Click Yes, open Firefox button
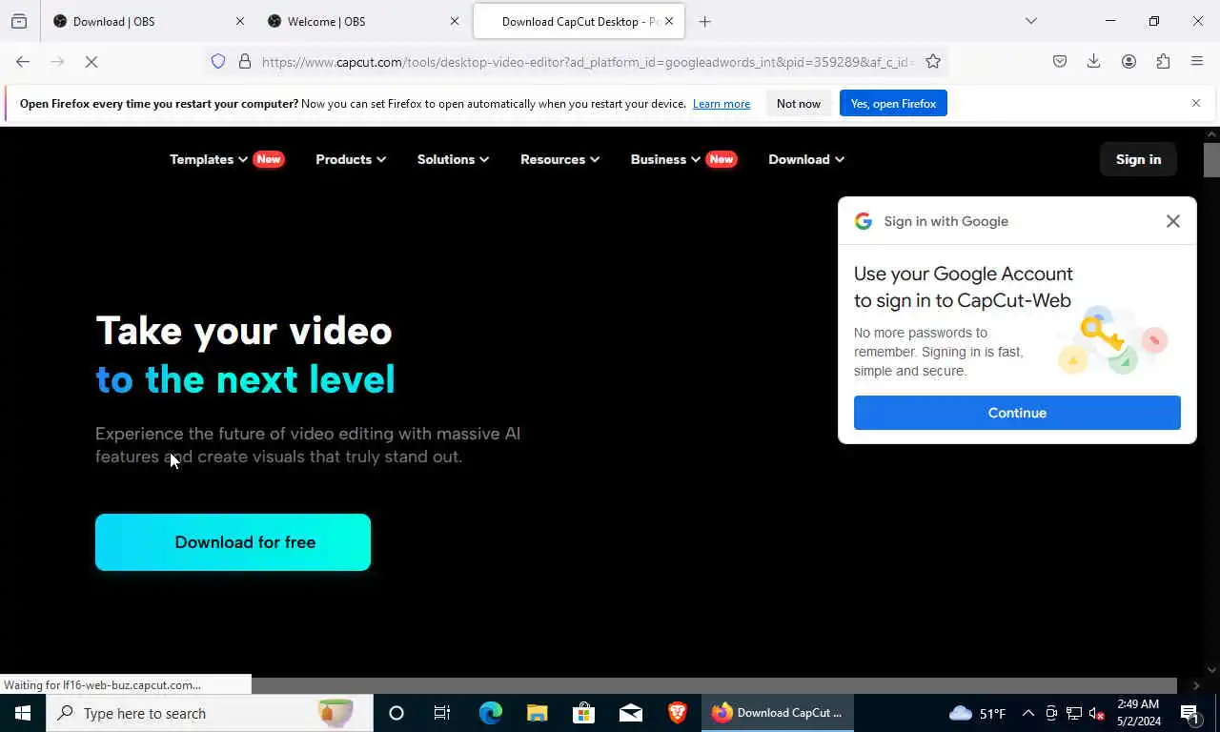Image resolution: width=1220 pixels, height=732 pixels. 893,104
